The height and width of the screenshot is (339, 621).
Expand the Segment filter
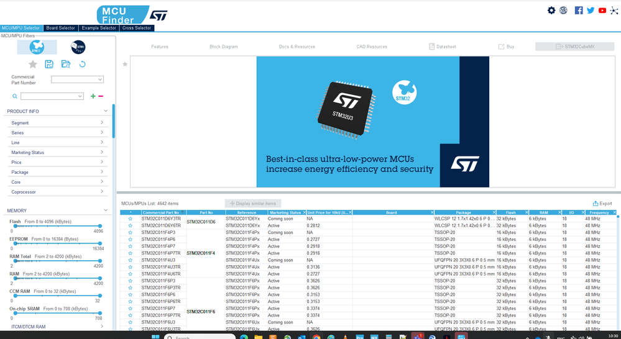(57, 123)
